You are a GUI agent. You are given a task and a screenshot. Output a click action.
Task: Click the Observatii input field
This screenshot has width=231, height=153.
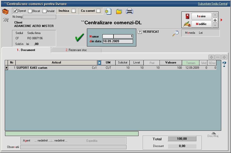pos(73,147)
